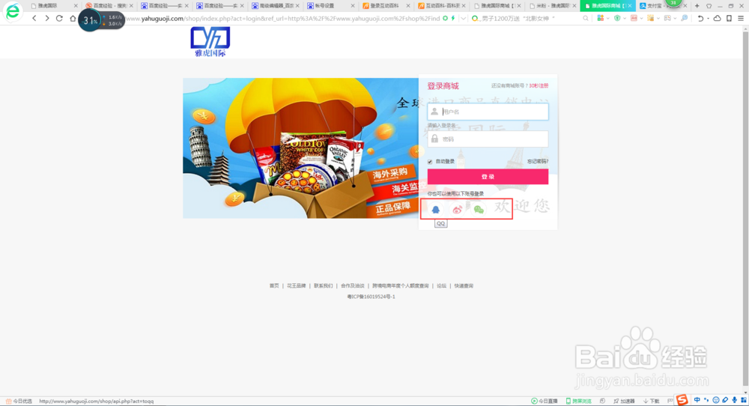Click the undo restore closed tab icon
The height and width of the screenshot is (406, 749).
tap(700, 18)
